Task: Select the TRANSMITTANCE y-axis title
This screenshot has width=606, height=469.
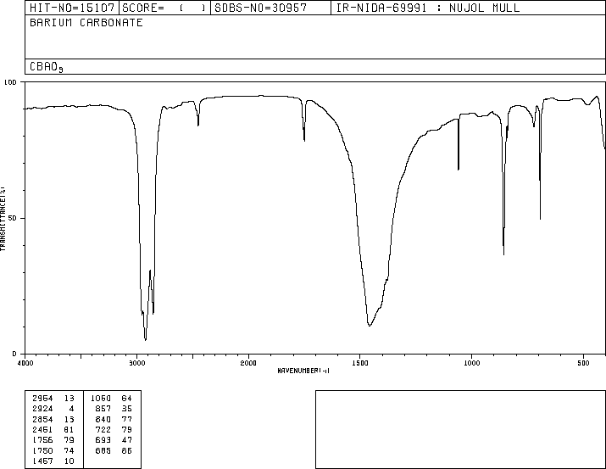Action: 3,219
